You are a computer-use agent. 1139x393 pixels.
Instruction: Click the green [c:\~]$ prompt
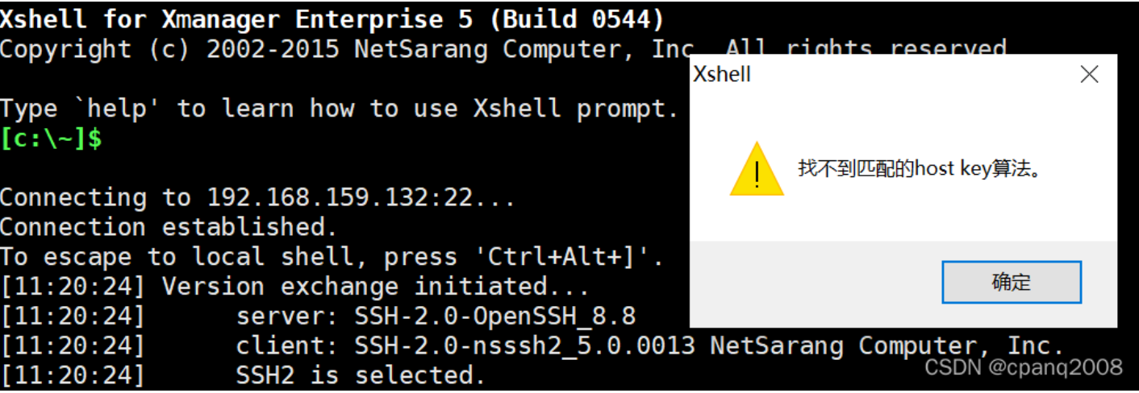click(52, 139)
